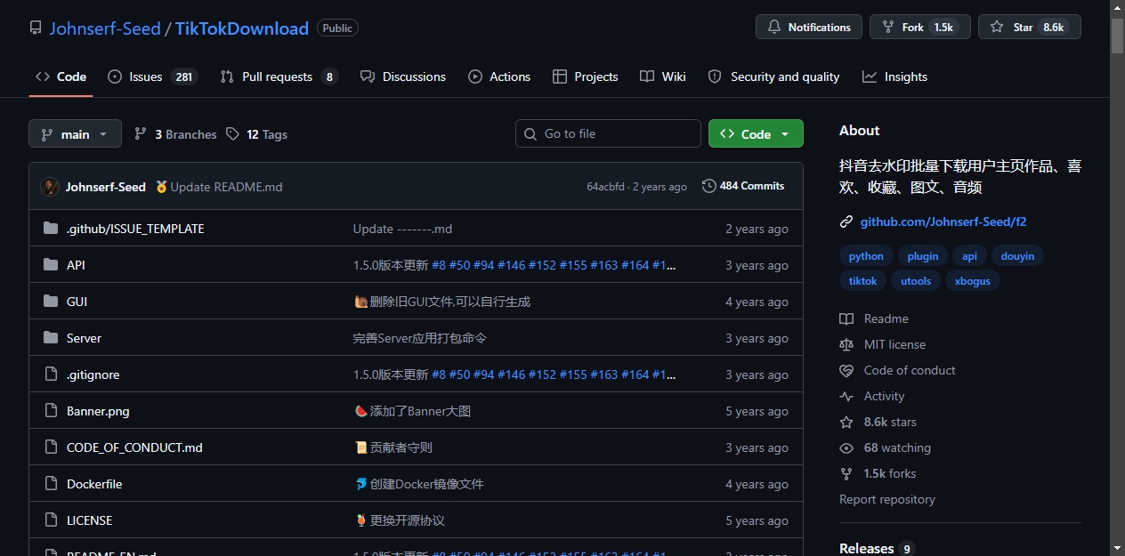Select the douyin topic tag
Screen dimensions: 1125x556
click(x=1017, y=256)
